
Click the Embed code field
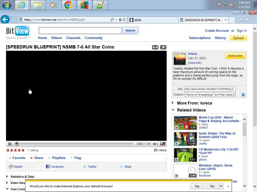click(210, 95)
